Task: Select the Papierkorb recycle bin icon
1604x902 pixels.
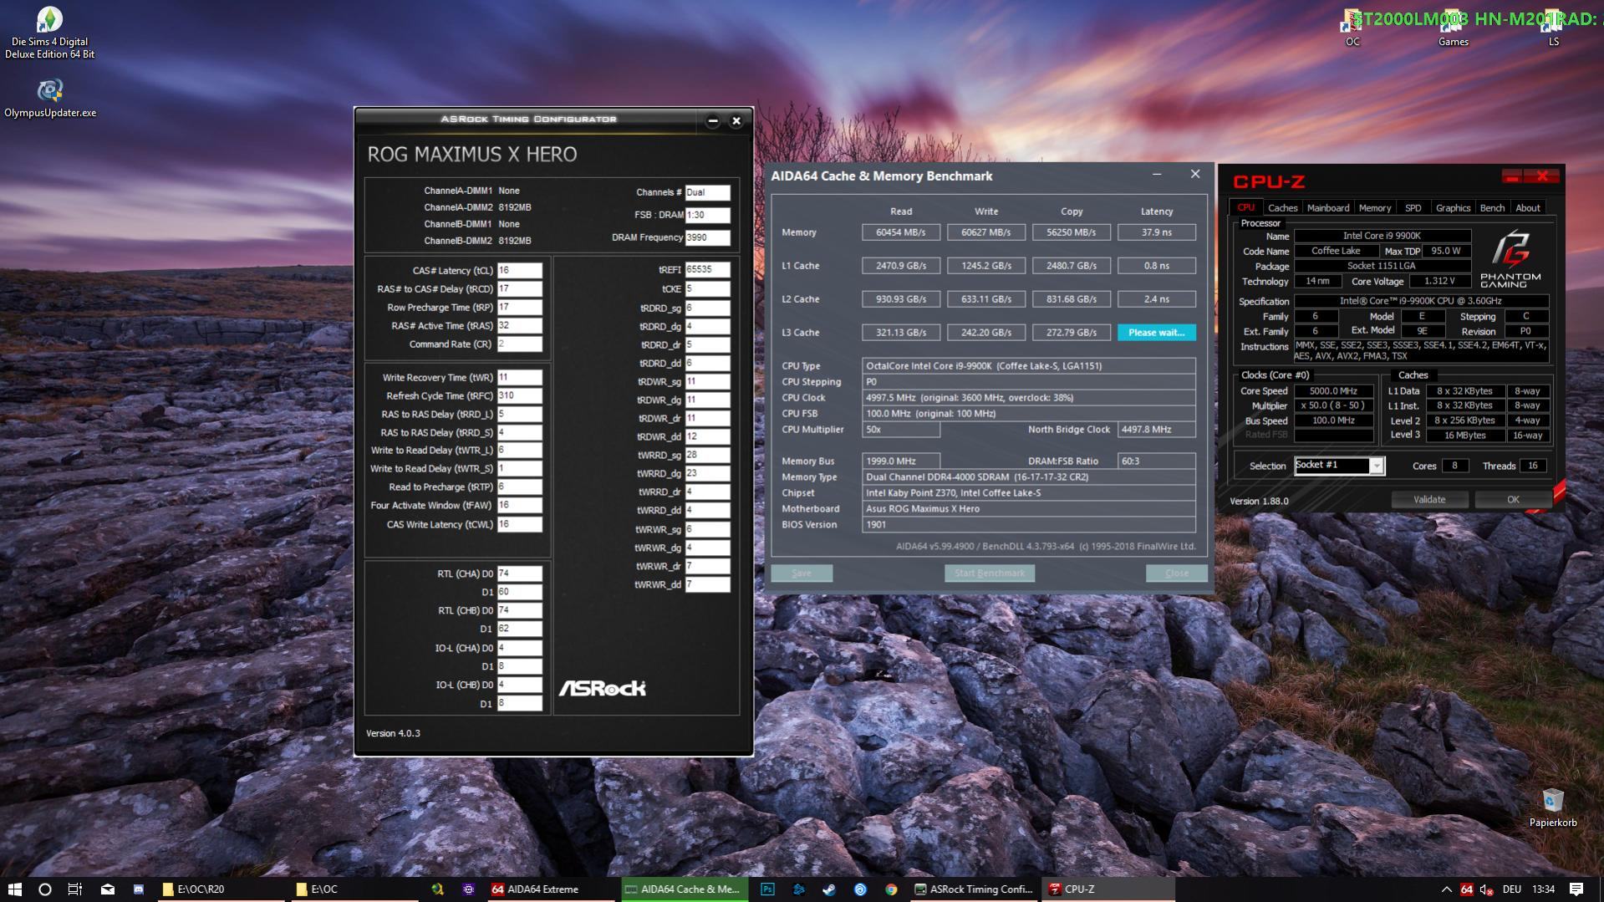Action: coord(1553,808)
